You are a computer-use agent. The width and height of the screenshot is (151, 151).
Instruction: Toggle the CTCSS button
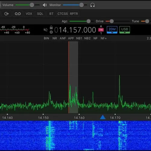[63, 14]
